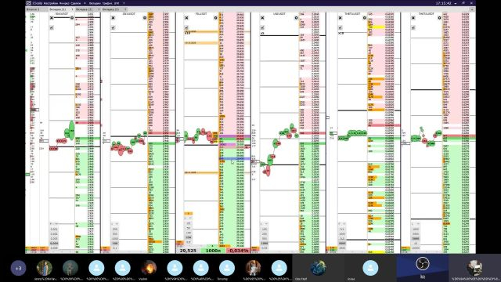This screenshot has height=282, width=501.
Task: Select participant Vadim's avatar
Action: (149, 268)
